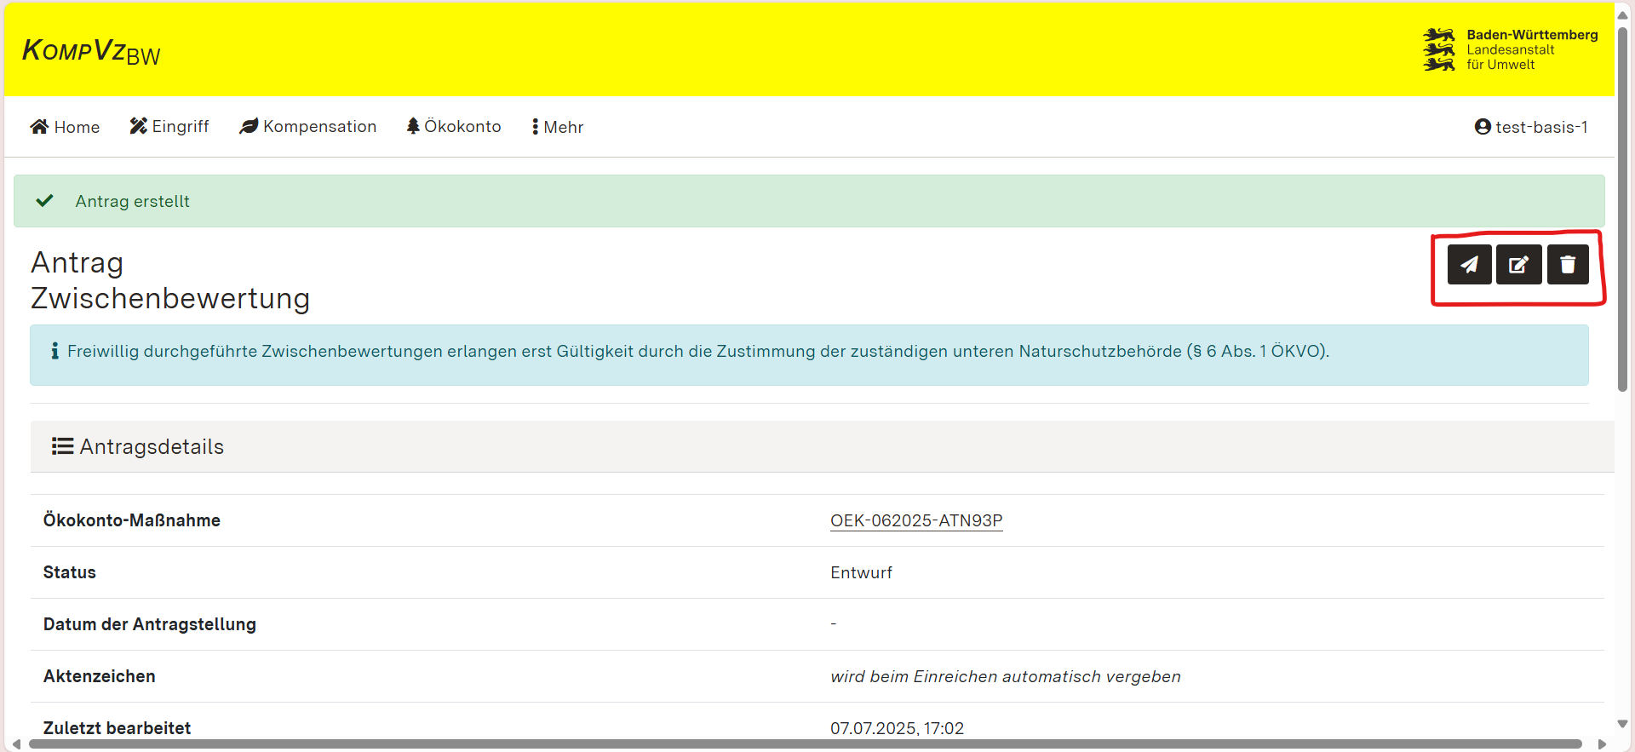Delete the Antrag using trash icon
This screenshot has width=1635, height=752.
pyautogui.click(x=1568, y=265)
